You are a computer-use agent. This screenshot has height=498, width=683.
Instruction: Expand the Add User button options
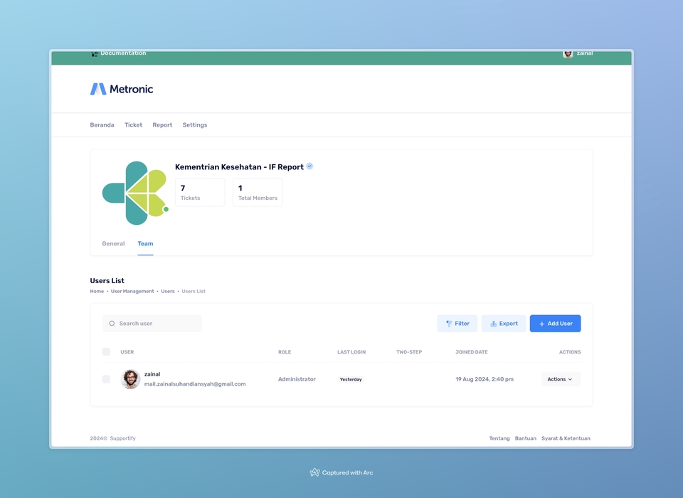click(x=555, y=323)
